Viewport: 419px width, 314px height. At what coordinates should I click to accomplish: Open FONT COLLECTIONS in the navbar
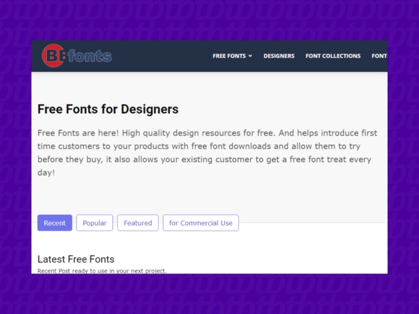coord(333,56)
